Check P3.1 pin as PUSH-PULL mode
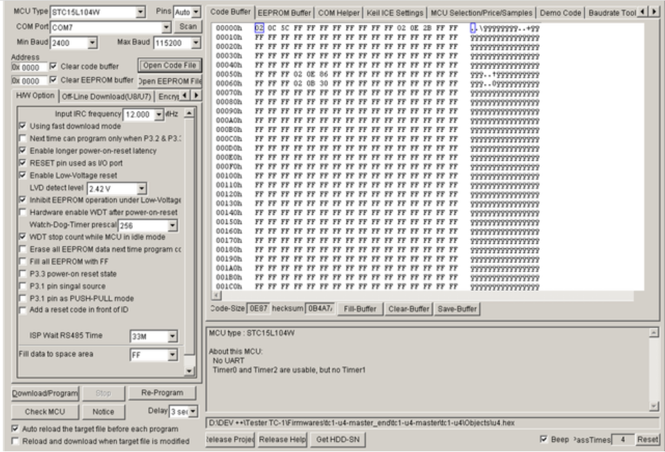 [23, 299]
